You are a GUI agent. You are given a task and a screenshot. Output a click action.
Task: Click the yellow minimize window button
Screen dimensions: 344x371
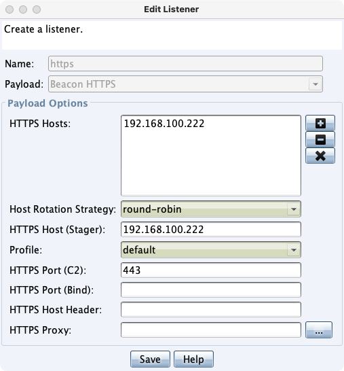point(23,10)
